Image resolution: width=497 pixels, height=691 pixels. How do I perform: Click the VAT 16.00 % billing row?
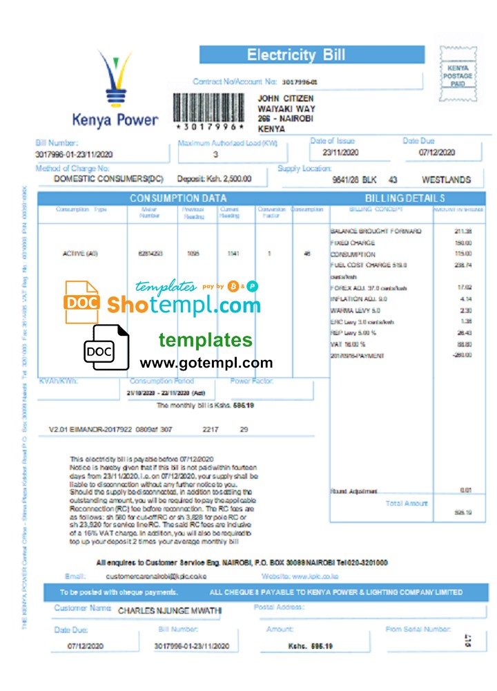[x=401, y=344]
